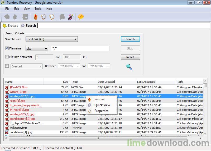Click the horizontal scrollbar left arrow
Viewport: 211px width, 151px height.
tap(6, 138)
